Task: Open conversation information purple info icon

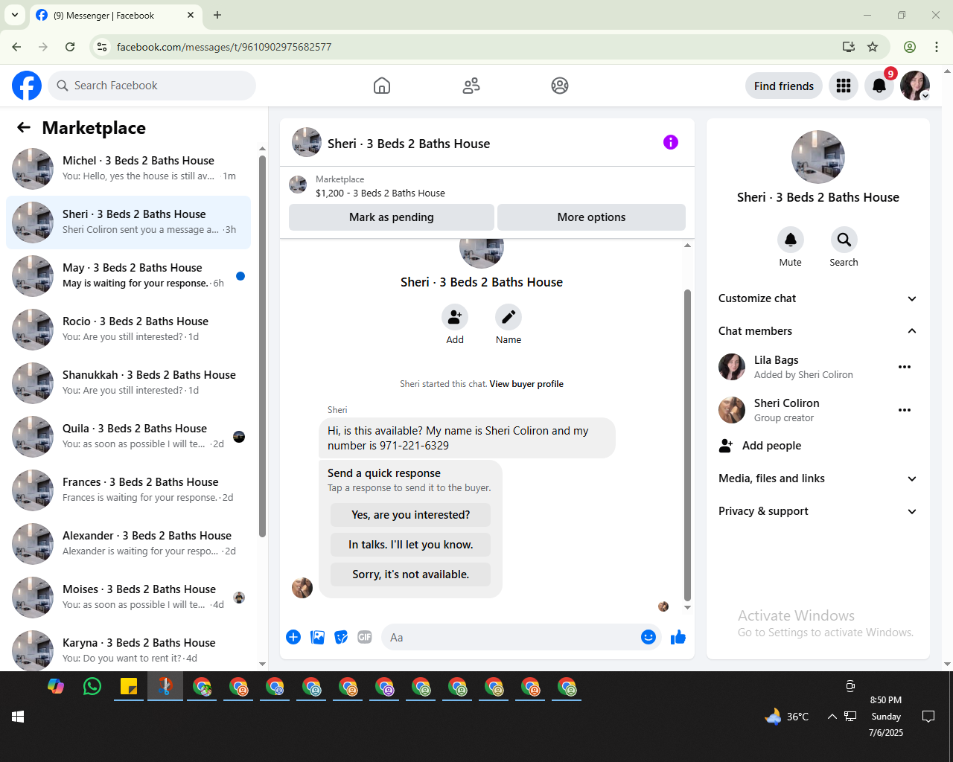Action: pos(671,142)
